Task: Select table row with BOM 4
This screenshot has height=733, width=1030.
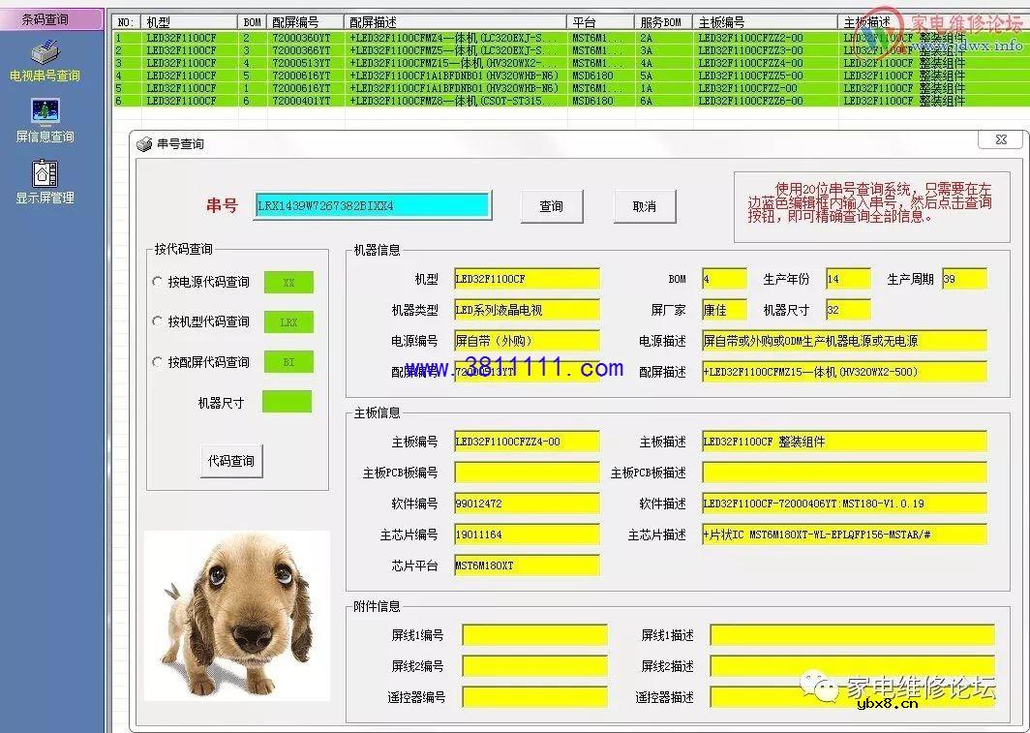Action: tap(387, 63)
